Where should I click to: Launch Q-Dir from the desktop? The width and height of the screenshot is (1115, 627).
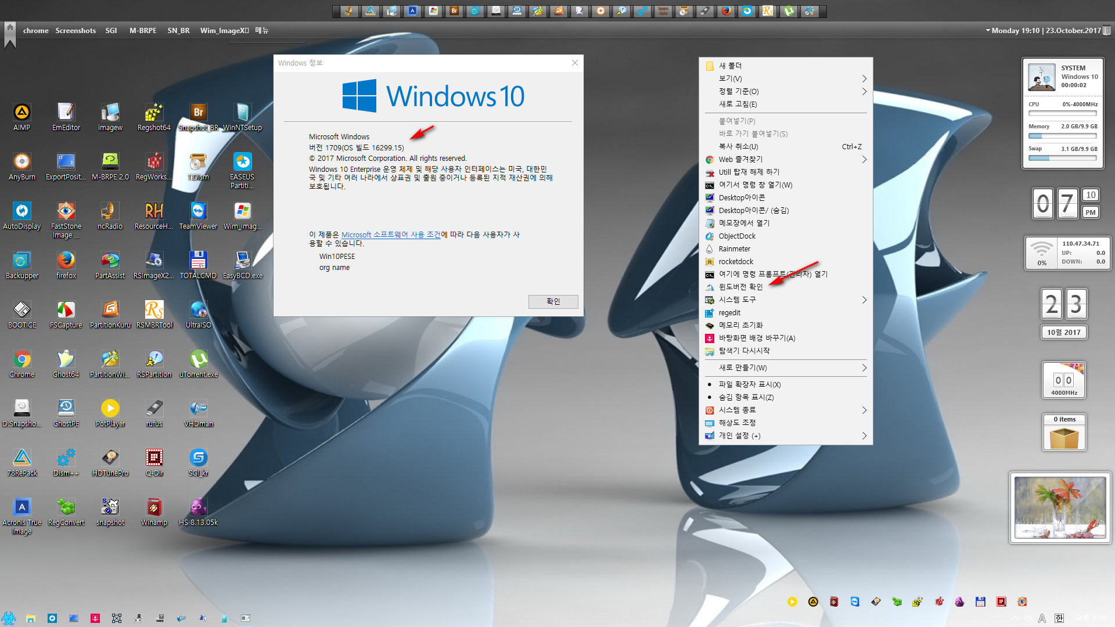(154, 462)
